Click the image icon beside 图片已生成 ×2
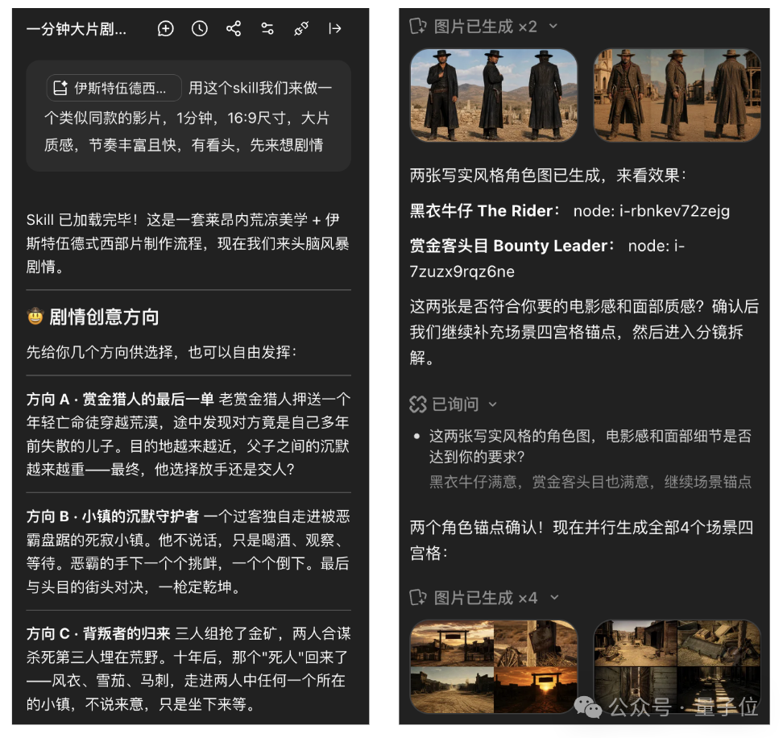 418,26
